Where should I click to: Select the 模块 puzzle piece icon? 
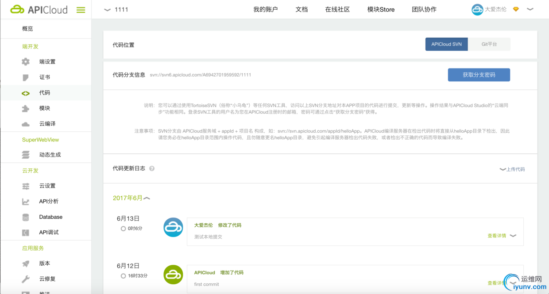coord(26,108)
